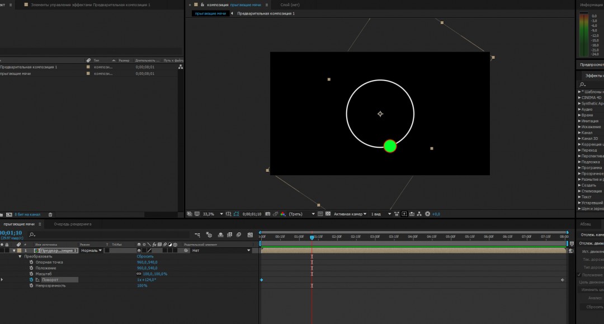Screen dimensions: 604x324
Task: Toggle the Масштаб scale stopwatch
Action: click(31, 274)
